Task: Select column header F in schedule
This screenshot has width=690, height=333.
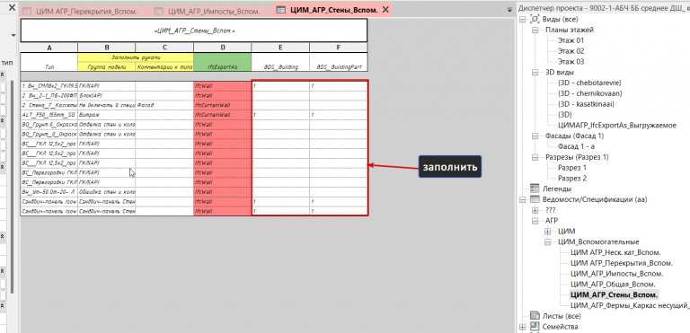Action: (339, 48)
